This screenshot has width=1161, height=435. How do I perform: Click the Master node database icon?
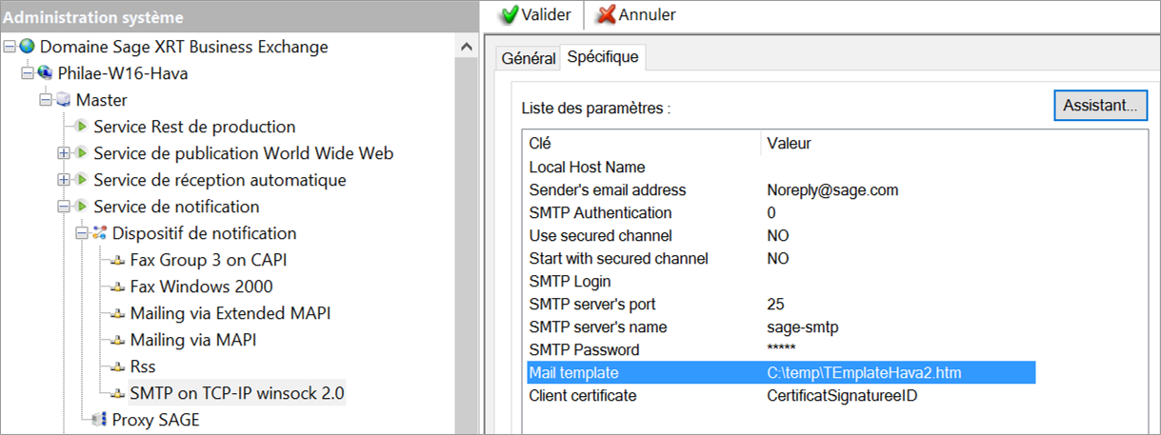[x=63, y=100]
